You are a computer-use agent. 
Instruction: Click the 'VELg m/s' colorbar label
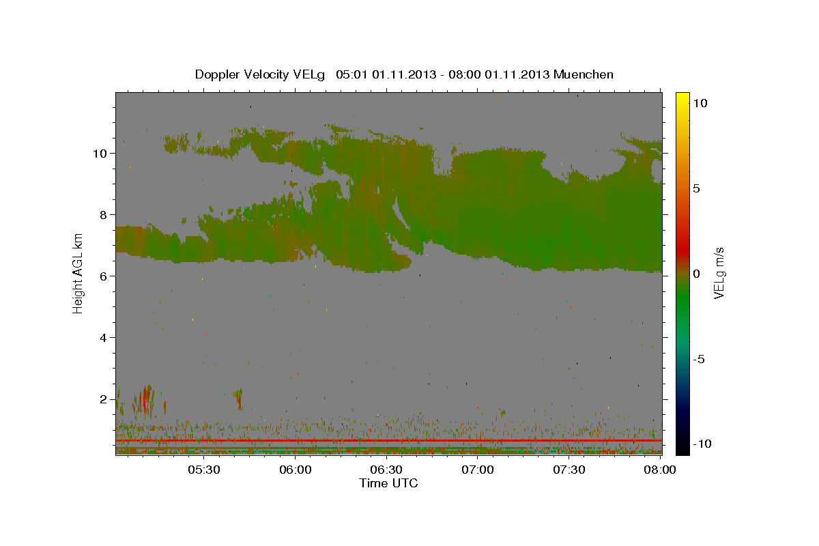pos(719,274)
